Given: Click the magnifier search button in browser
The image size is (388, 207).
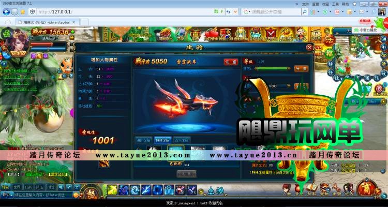Looking at the screenshot, I should tap(304, 11).
